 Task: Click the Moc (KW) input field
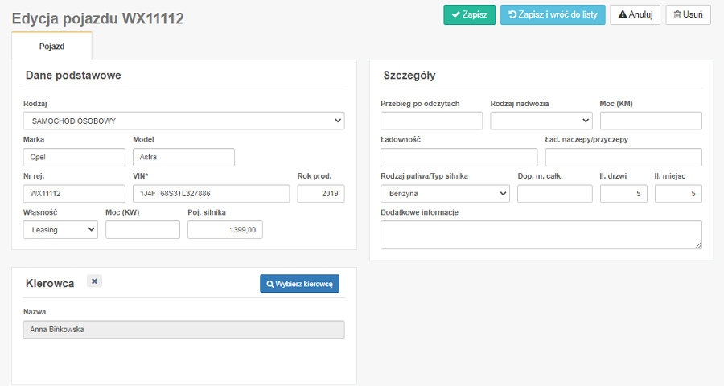(142, 230)
